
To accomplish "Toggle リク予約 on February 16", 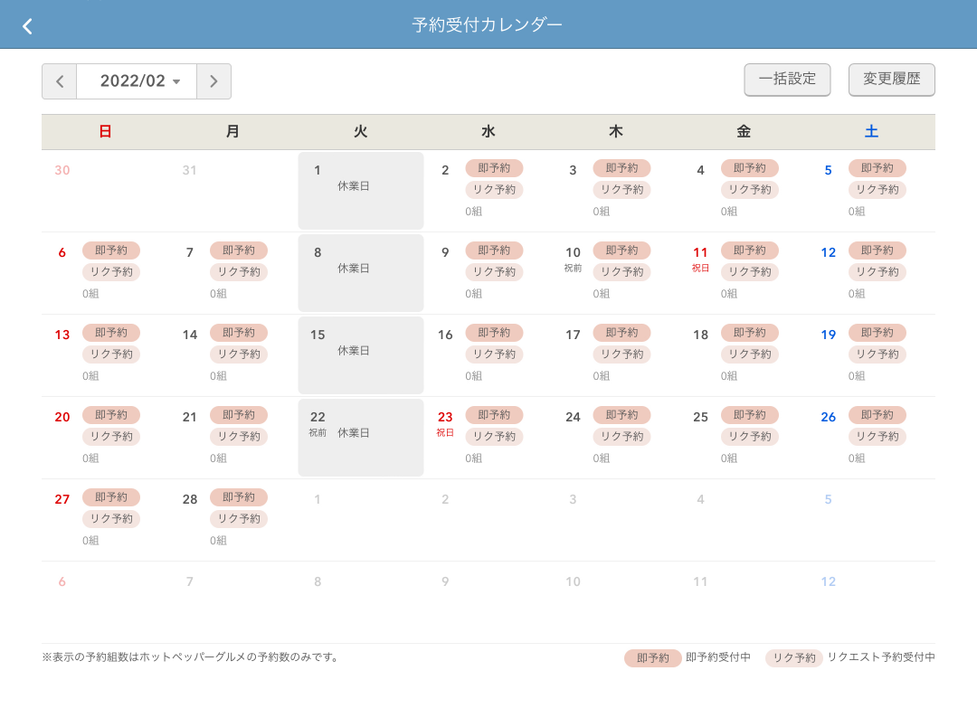I will (x=494, y=354).
